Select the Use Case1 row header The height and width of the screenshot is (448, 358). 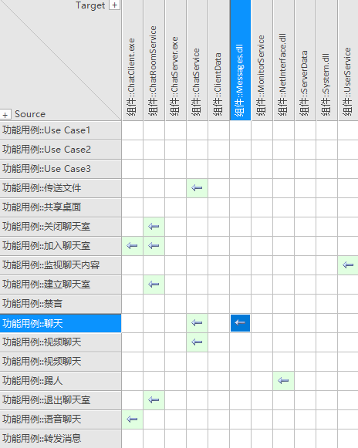pyautogui.click(x=60, y=130)
